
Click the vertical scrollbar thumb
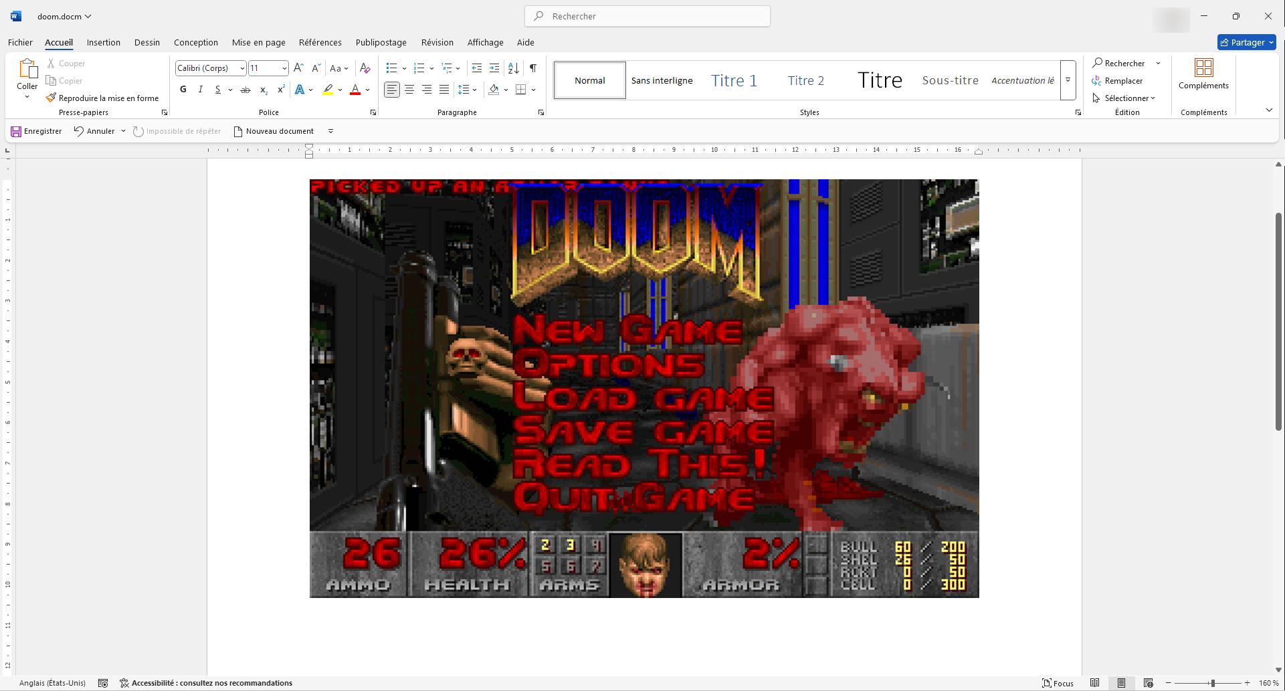click(x=1278, y=321)
